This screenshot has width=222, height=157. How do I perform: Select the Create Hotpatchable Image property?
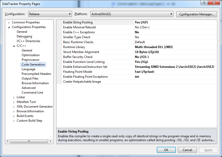point(82,82)
